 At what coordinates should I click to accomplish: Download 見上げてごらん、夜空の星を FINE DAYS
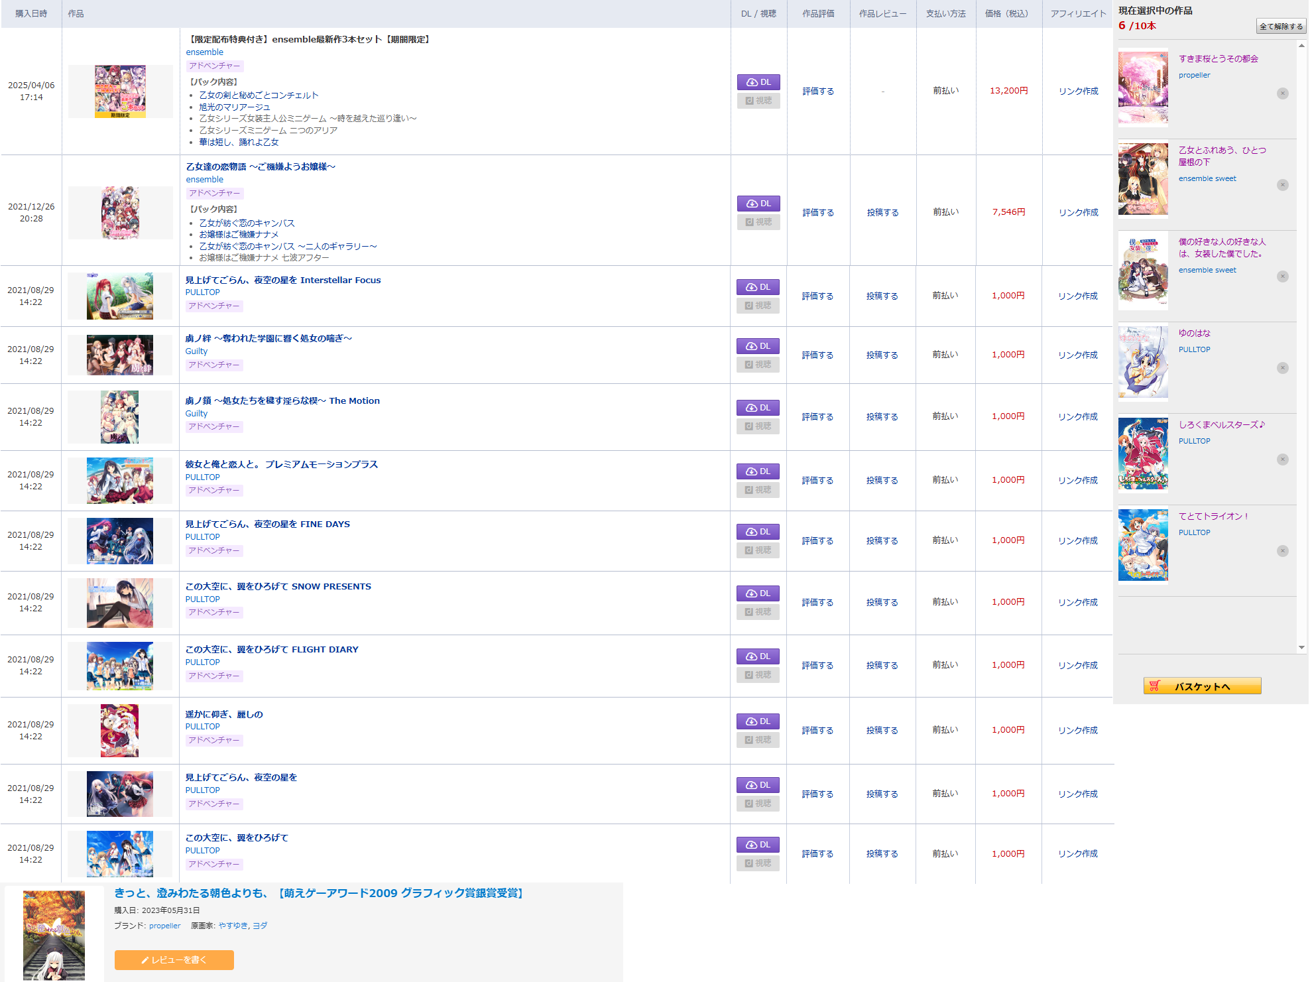pos(757,532)
